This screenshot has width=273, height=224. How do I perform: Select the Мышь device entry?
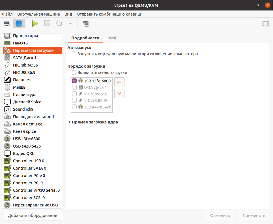click(x=33, y=87)
